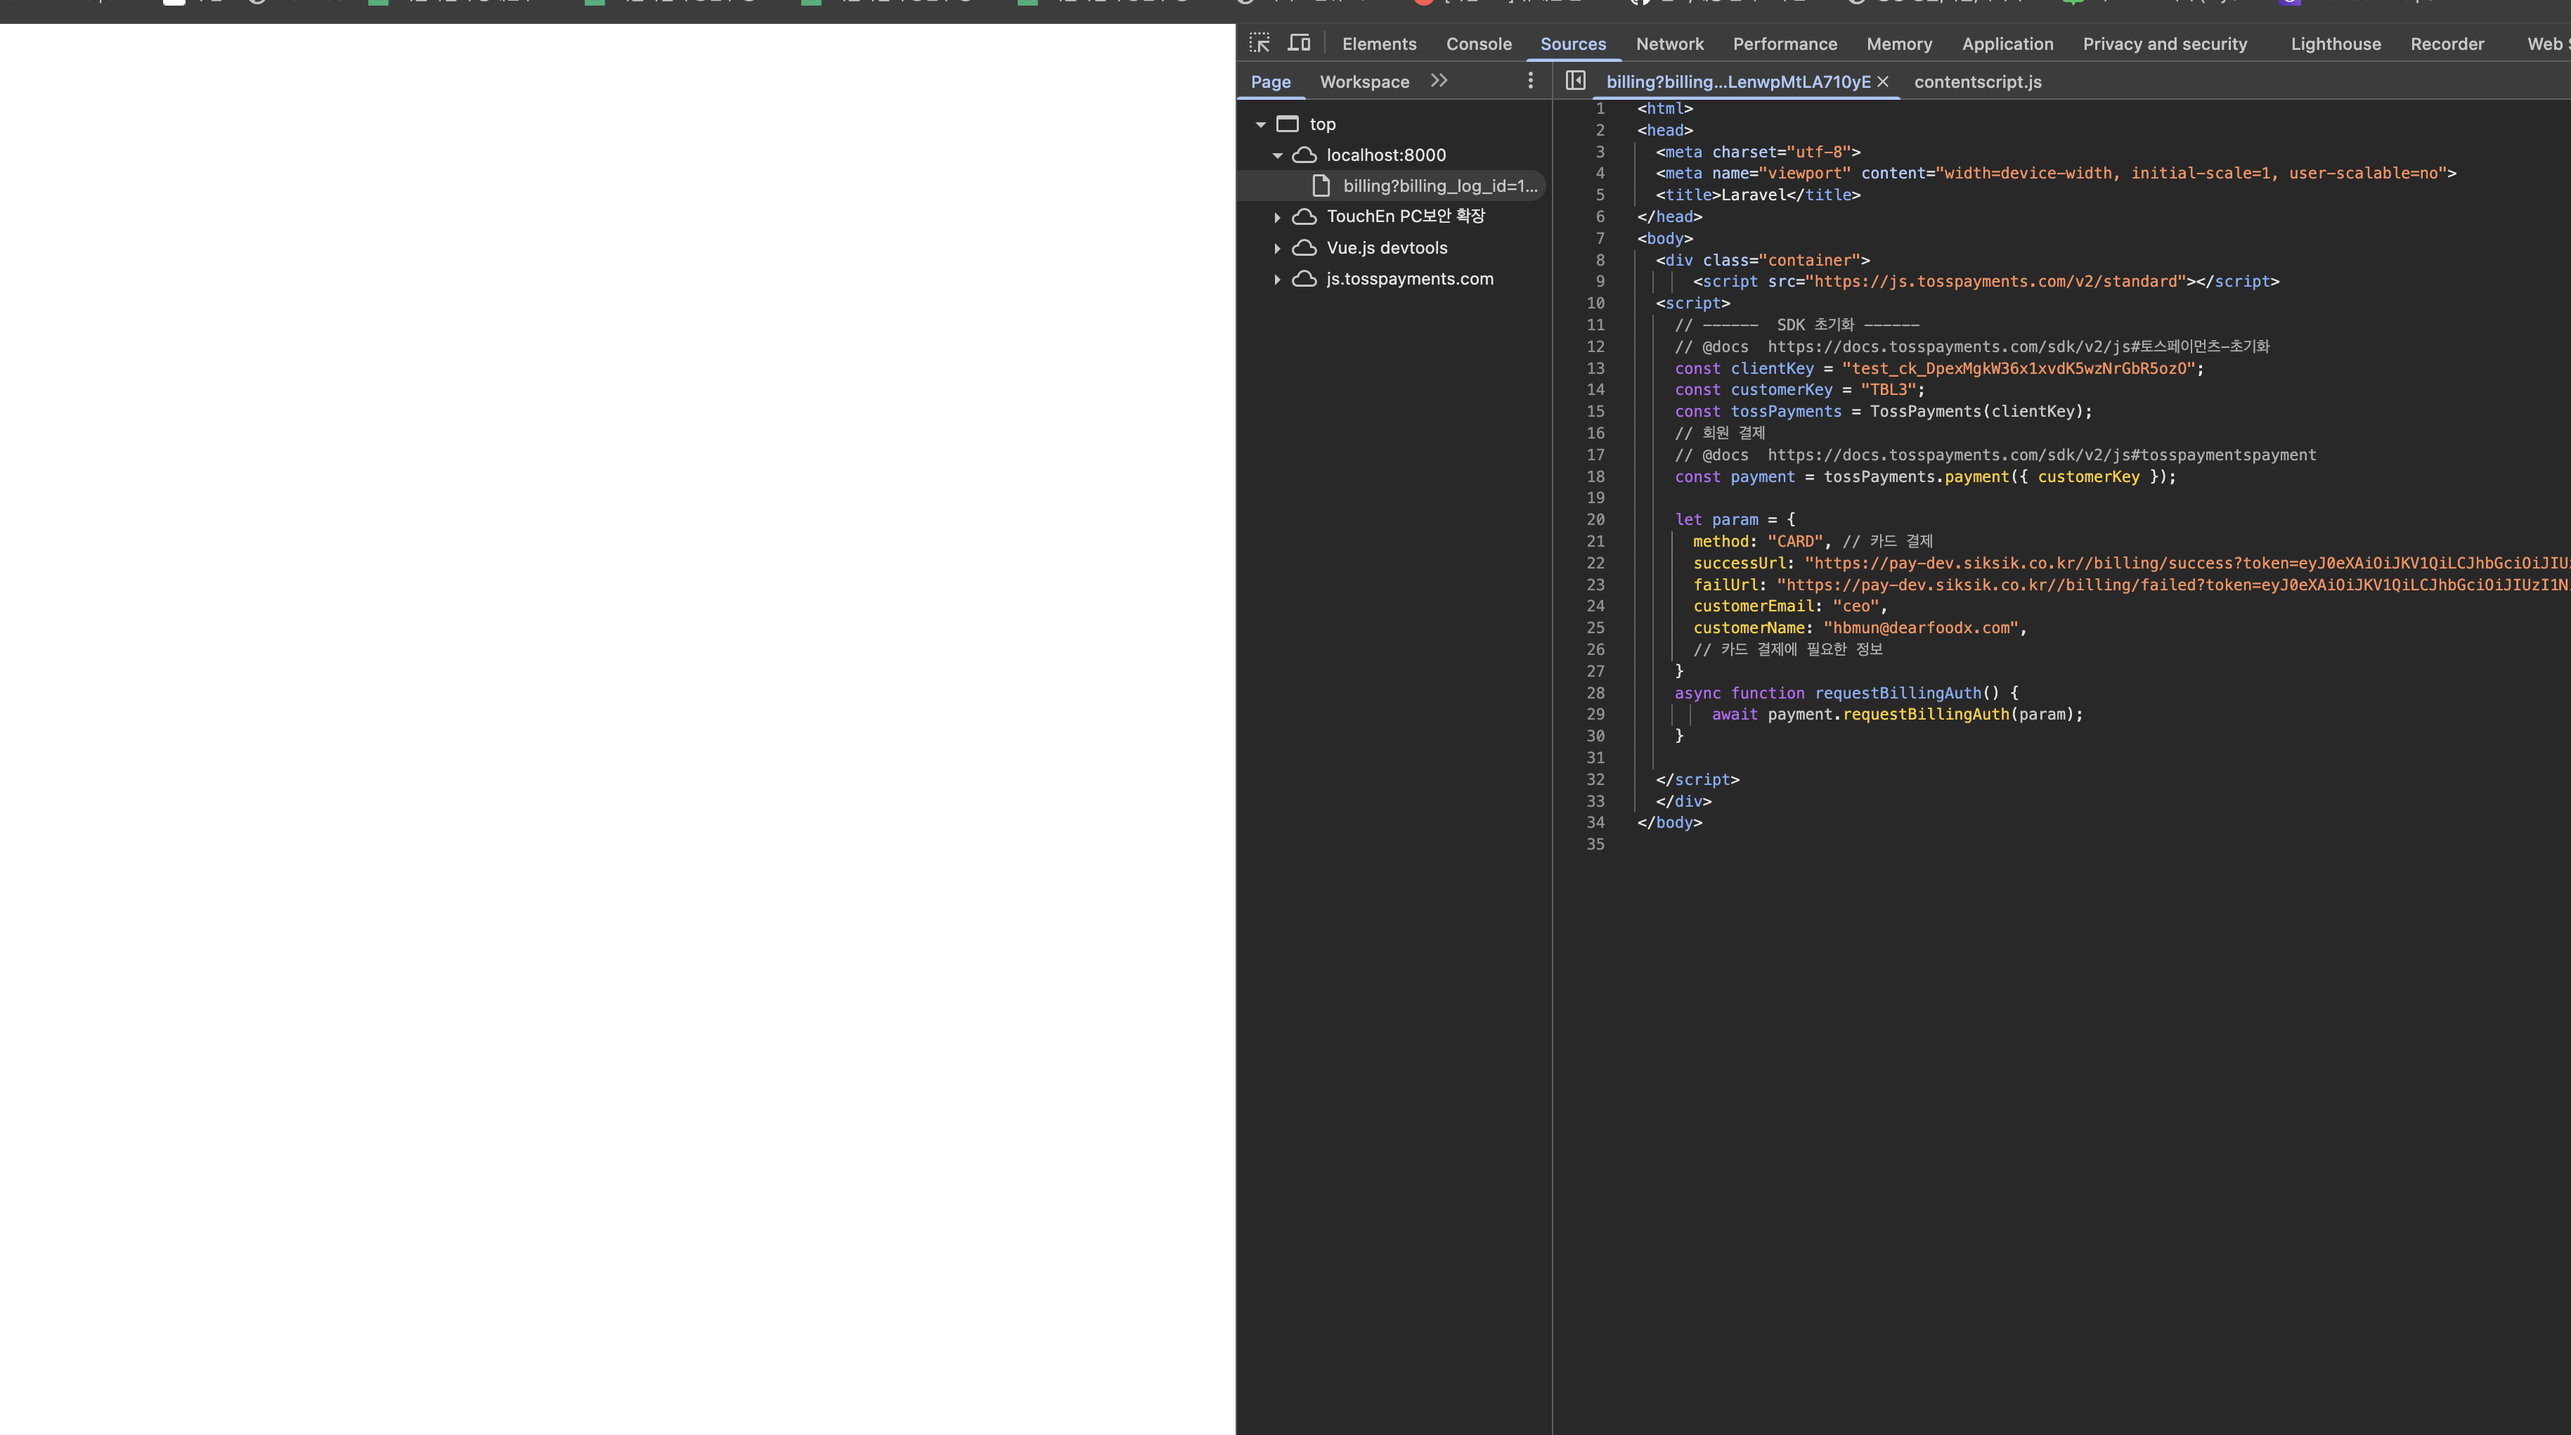The height and width of the screenshot is (1435, 2571).
Task: Collapse the localhost:8000 tree node
Action: point(1276,156)
